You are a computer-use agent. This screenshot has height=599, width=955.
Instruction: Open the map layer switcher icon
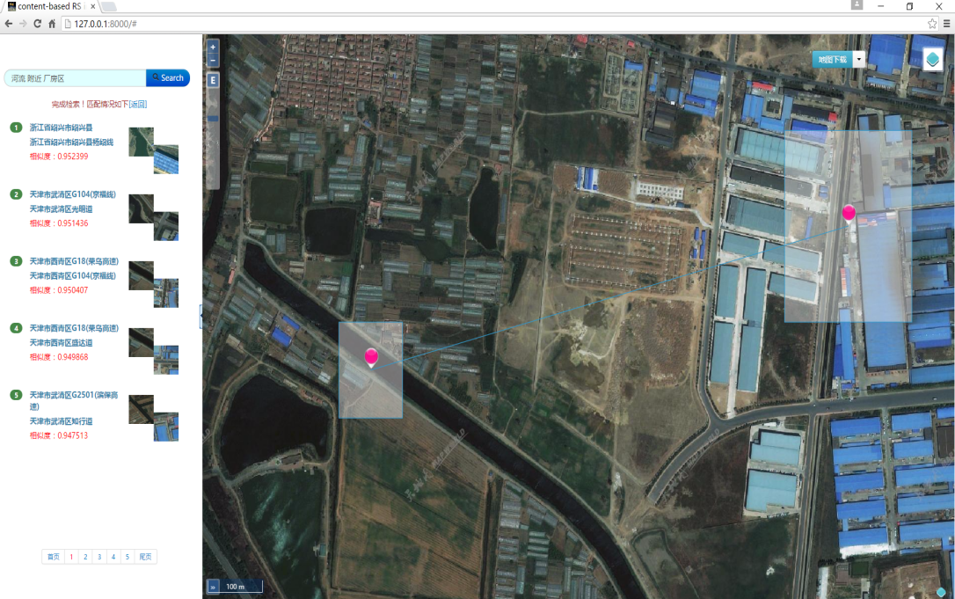(x=932, y=60)
